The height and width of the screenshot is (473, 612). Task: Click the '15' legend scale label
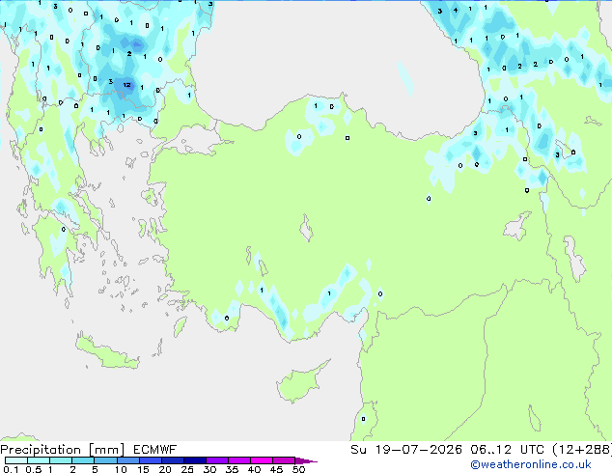143,469
